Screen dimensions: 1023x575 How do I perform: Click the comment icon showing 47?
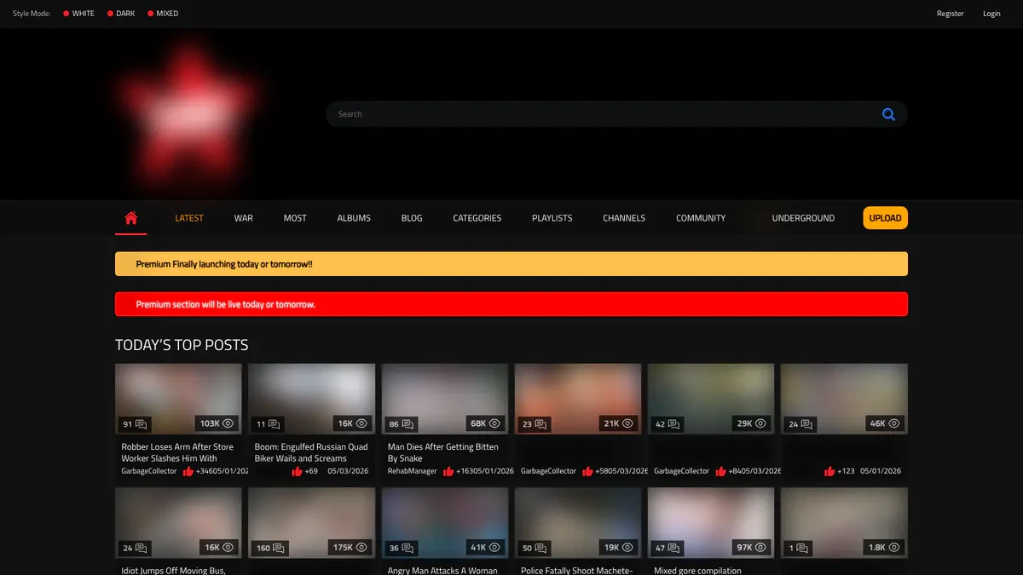673,549
